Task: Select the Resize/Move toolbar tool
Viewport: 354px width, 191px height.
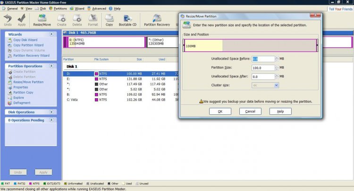Action: (x=42, y=20)
